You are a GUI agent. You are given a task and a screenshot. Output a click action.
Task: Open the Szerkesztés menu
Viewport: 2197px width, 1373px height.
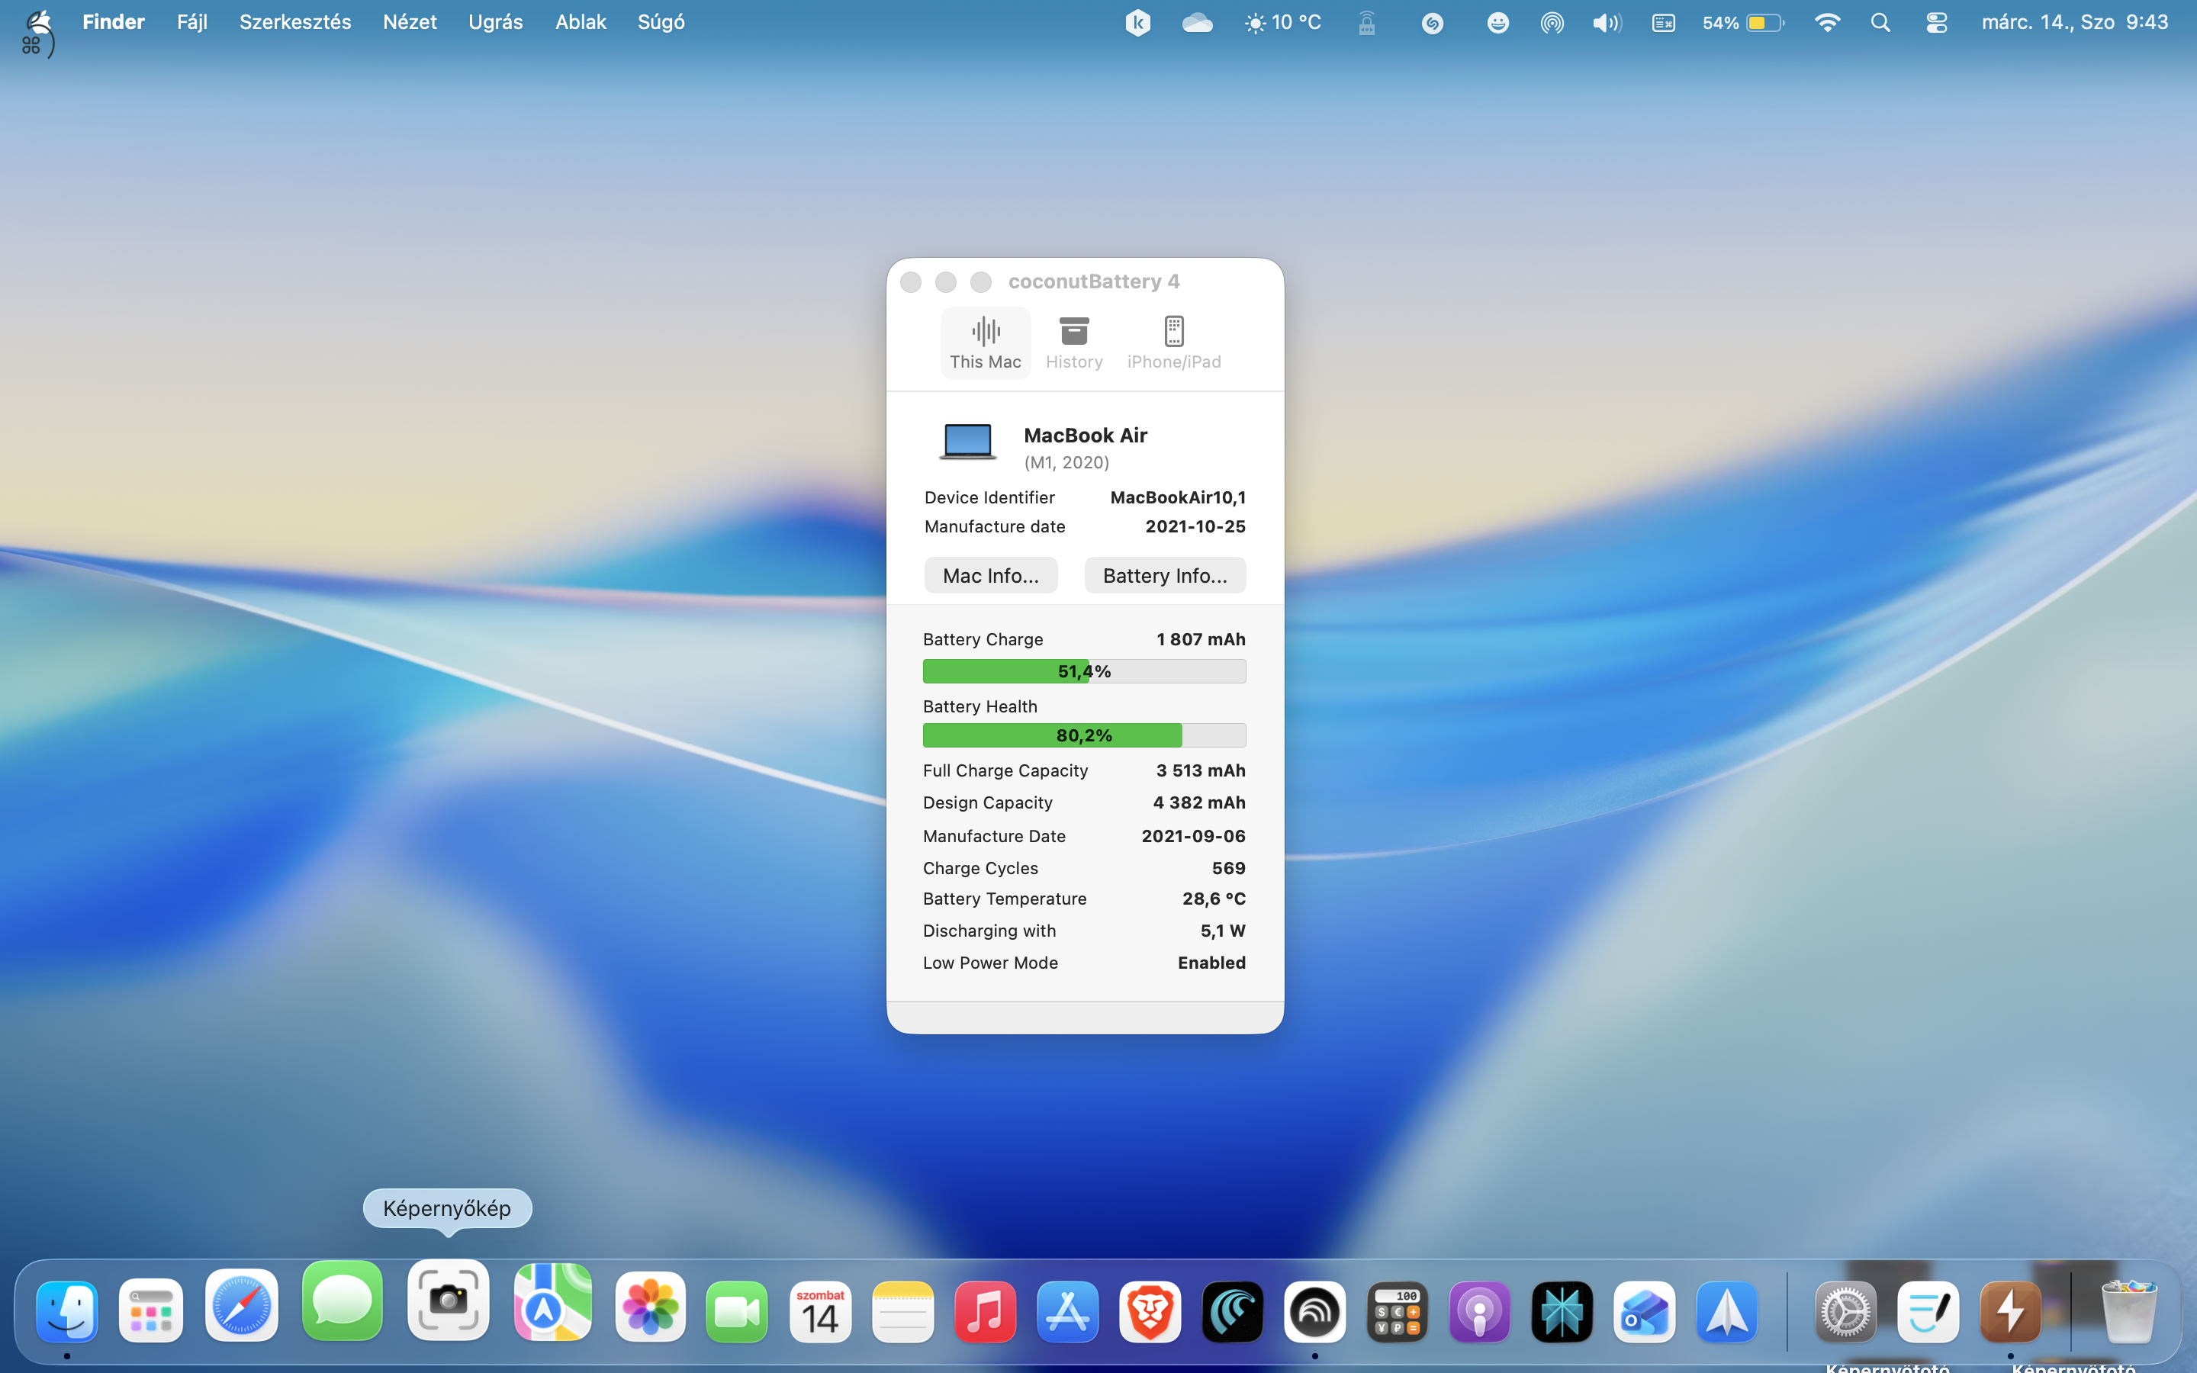click(295, 22)
